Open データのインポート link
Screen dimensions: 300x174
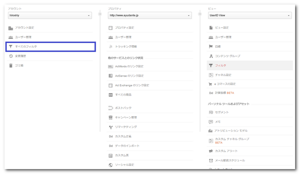[127, 146]
